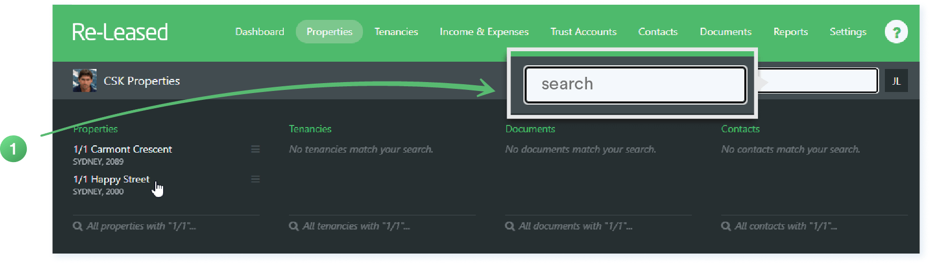Show all properties with "1/1"
The width and height of the screenshot is (930, 264).
pyautogui.click(x=141, y=226)
